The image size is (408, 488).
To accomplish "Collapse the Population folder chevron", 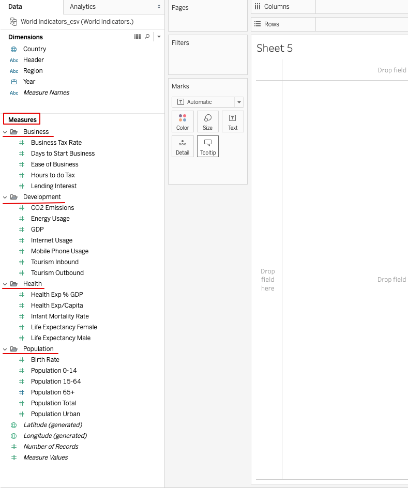I will tap(5, 349).
